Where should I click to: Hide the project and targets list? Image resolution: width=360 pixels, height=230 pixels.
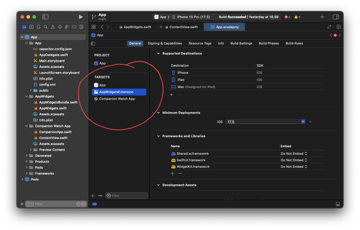pos(93,44)
